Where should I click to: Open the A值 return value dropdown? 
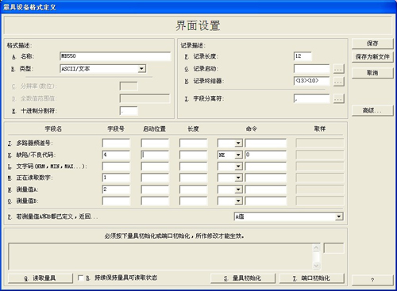(339, 217)
